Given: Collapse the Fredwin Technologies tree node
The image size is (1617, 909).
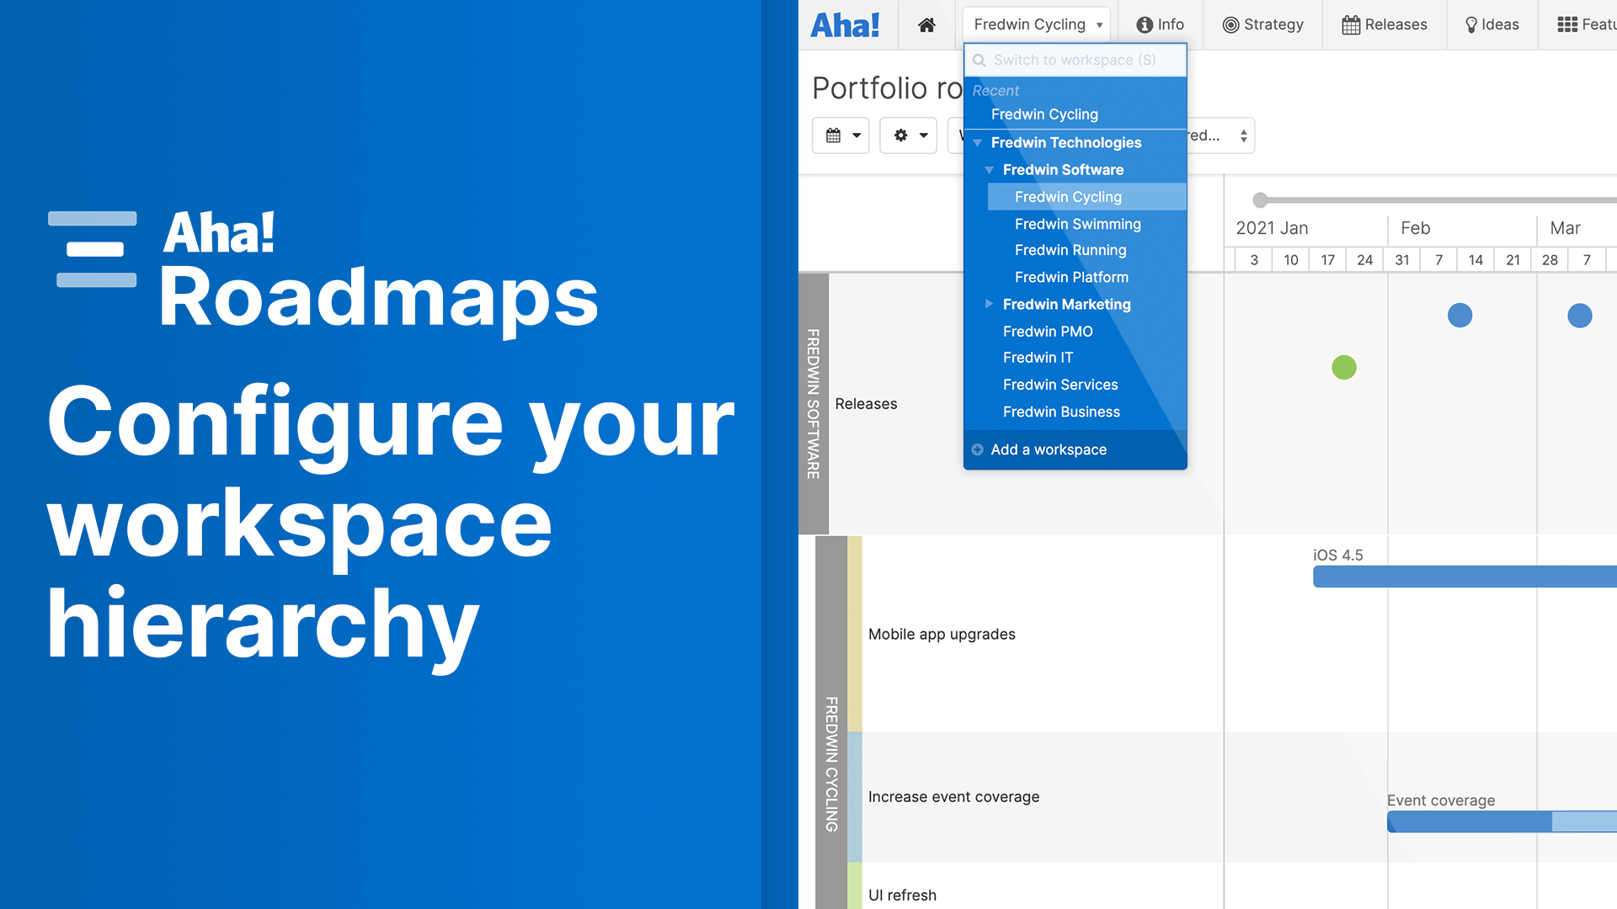Looking at the screenshot, I should click(978, 143).
